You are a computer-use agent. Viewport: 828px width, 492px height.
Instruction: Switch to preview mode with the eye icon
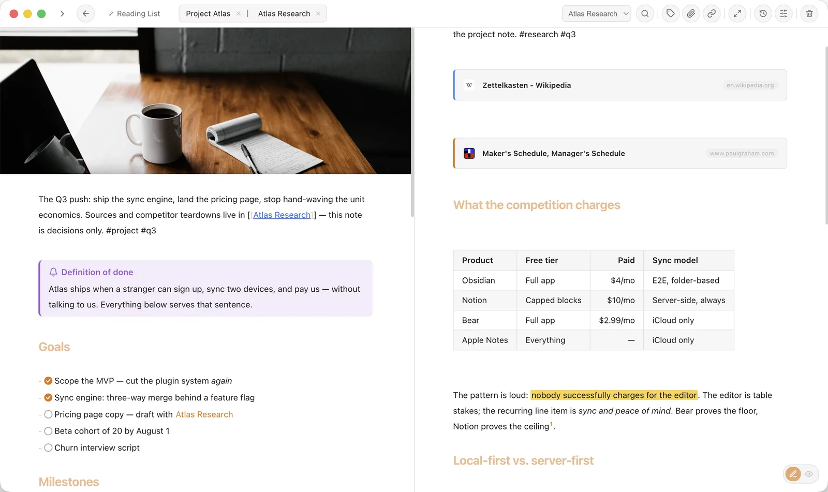click(x=809, y=474)
